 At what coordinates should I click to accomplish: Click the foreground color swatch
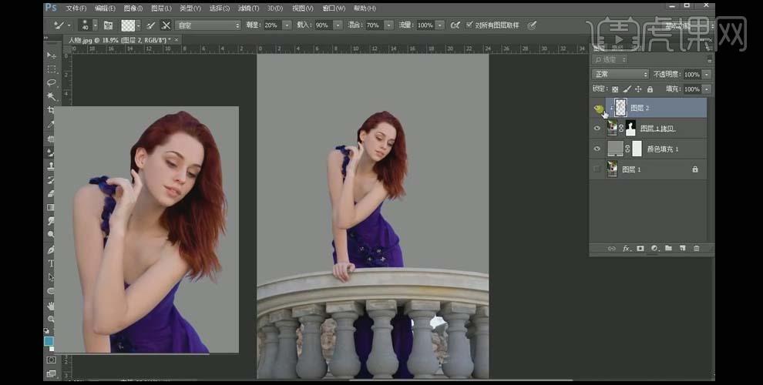[x=49, y=341]
